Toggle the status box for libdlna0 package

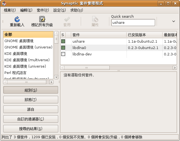(x=63, y=48)
